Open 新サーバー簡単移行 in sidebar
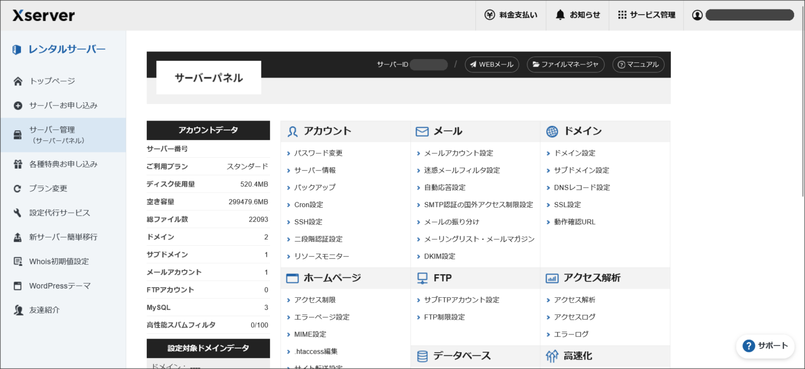 point(63,237)
